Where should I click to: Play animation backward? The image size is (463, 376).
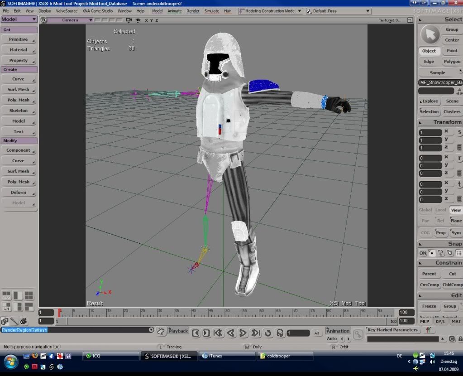pyautogui.click(x=231, y=333)
